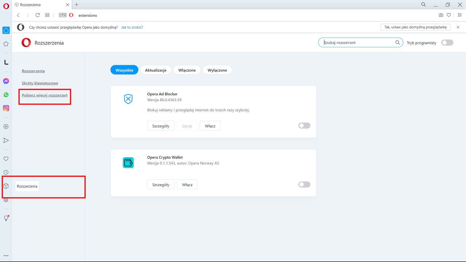Open Settings gear icon in sidebar
466x262 pixels.
[x=6, y=200]
